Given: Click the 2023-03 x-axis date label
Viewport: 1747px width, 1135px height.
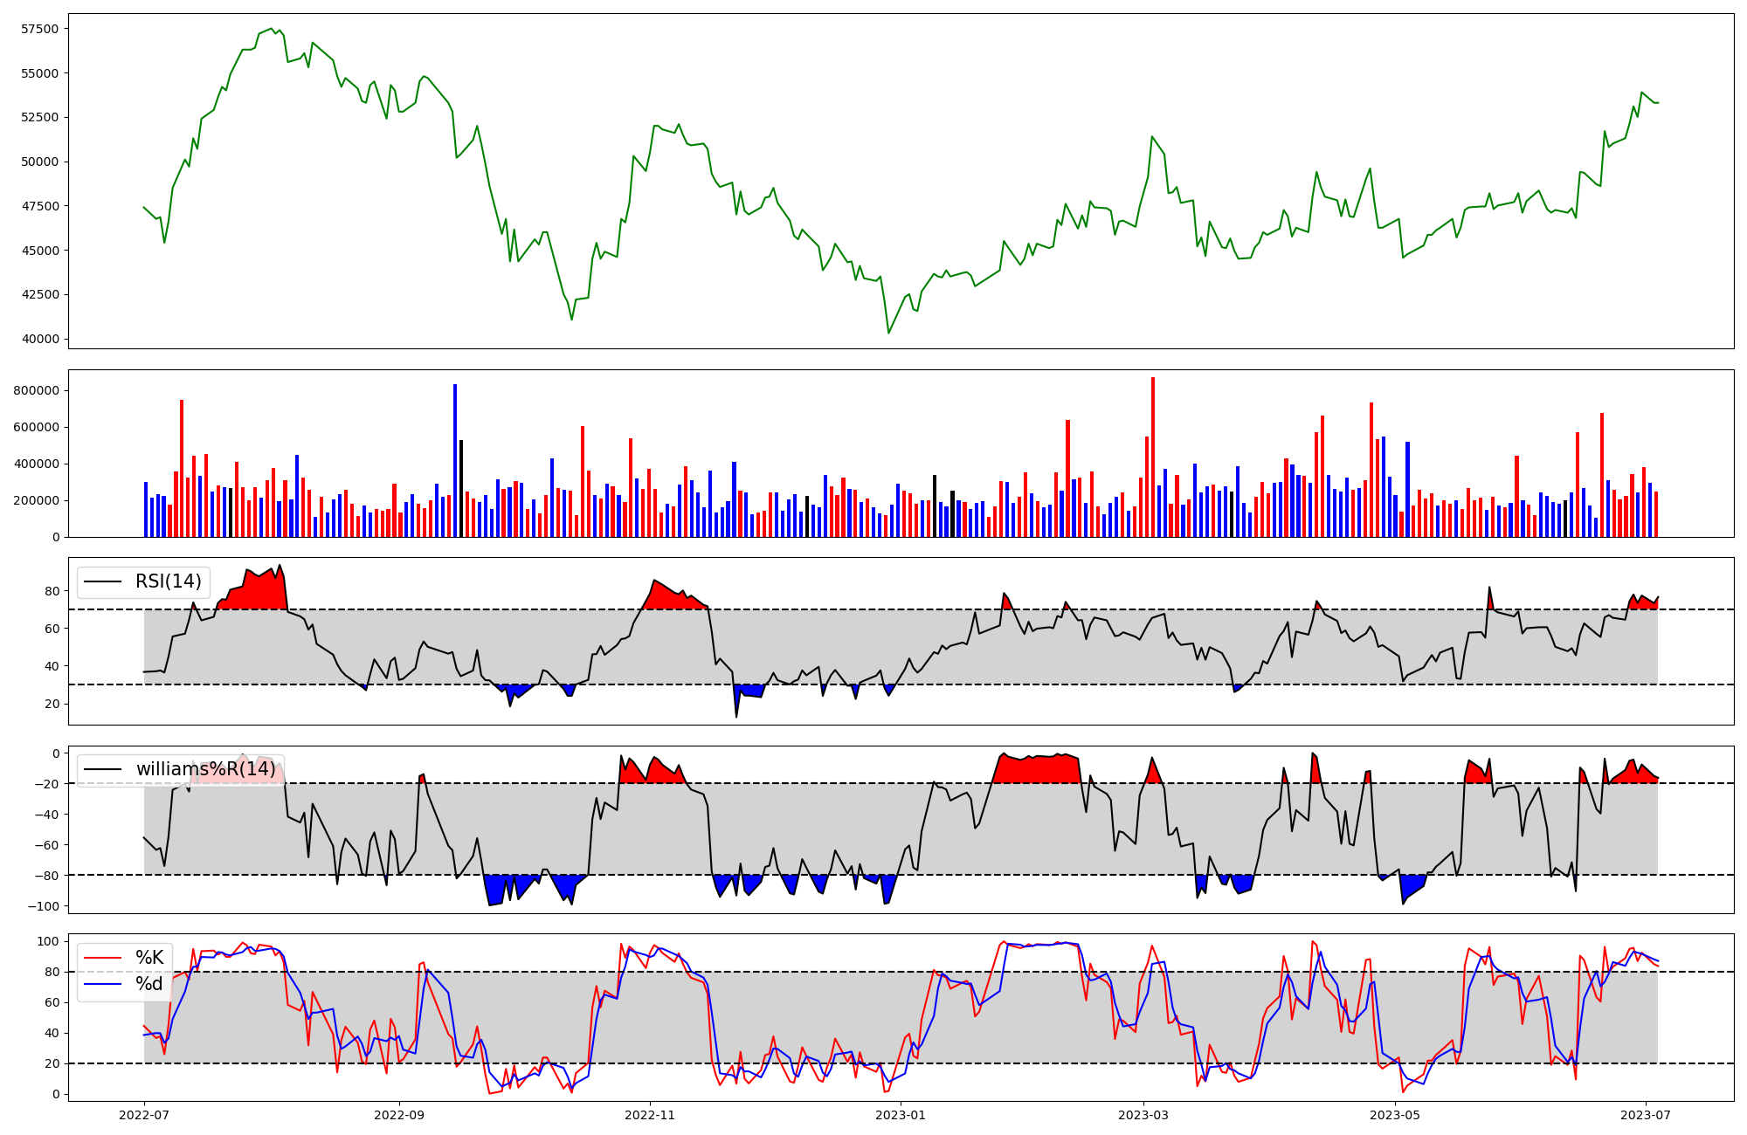Looking at the screenshot, I should point(1143,1115).
